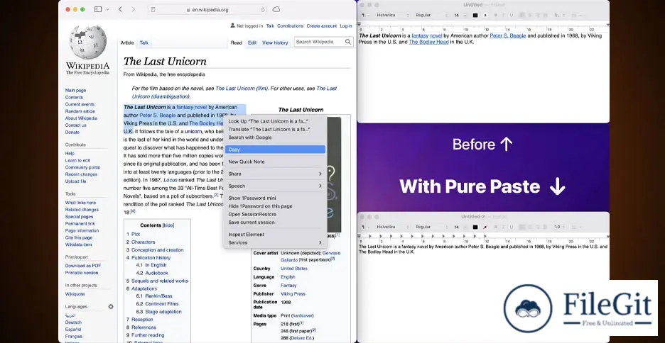Align text left in Untitled 2 window
This screenshot has height=343, width=665.
pos(522,227)
